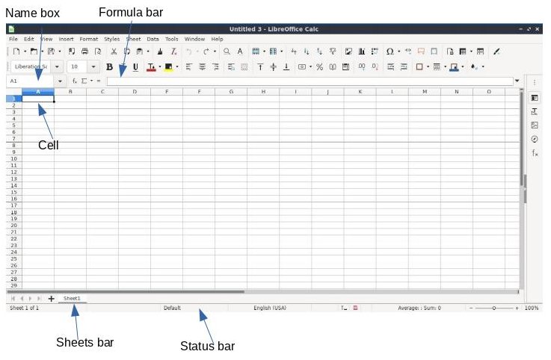This screenshot has width=551, height=360.
Task: Activate the Clone Formatting paintbrush
Action: (160, 52)
